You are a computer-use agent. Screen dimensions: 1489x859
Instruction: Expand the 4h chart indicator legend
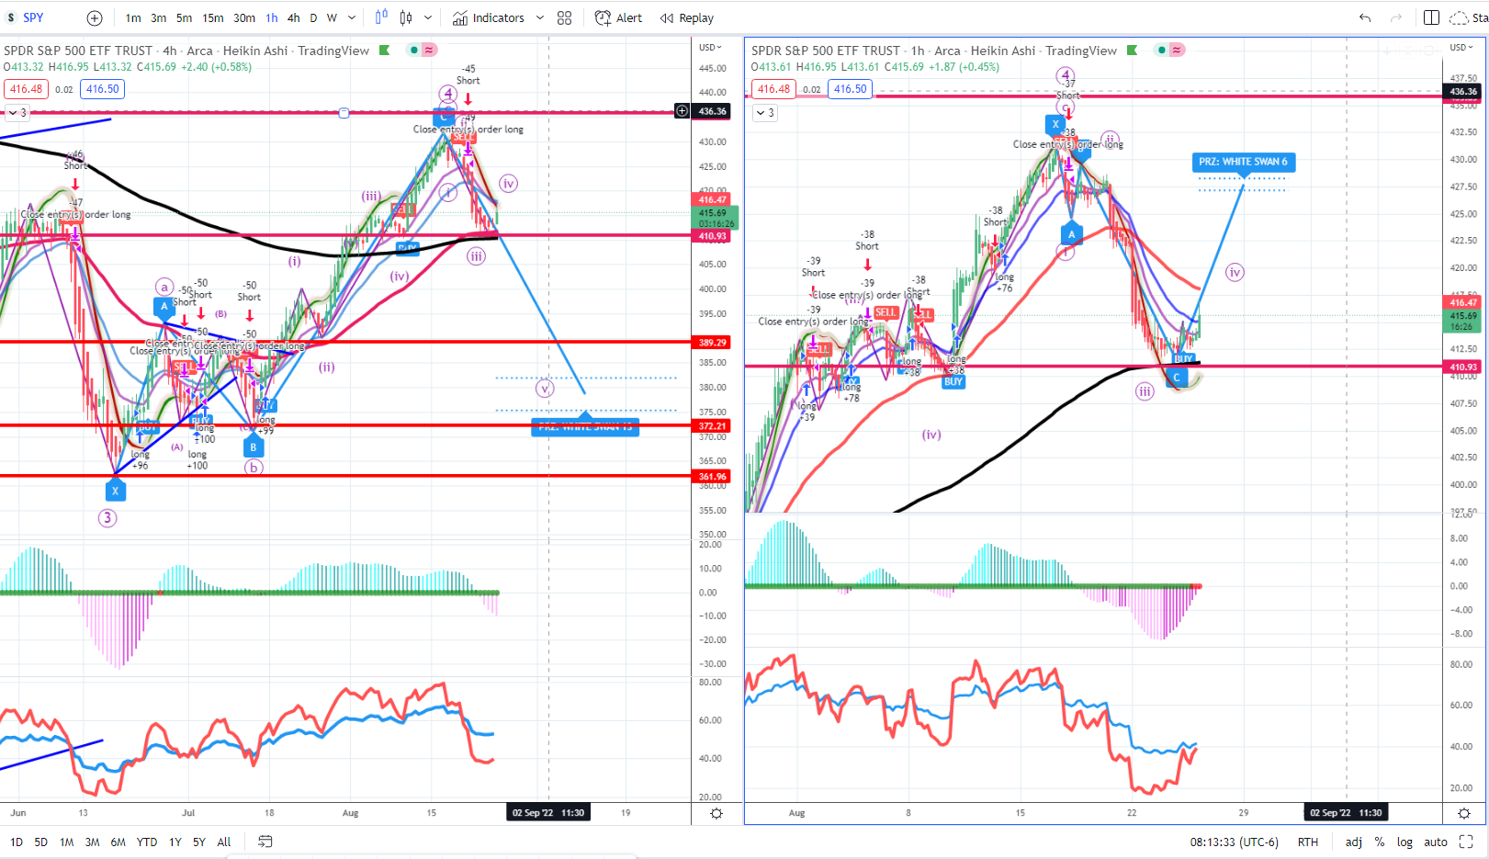[17, 113]
